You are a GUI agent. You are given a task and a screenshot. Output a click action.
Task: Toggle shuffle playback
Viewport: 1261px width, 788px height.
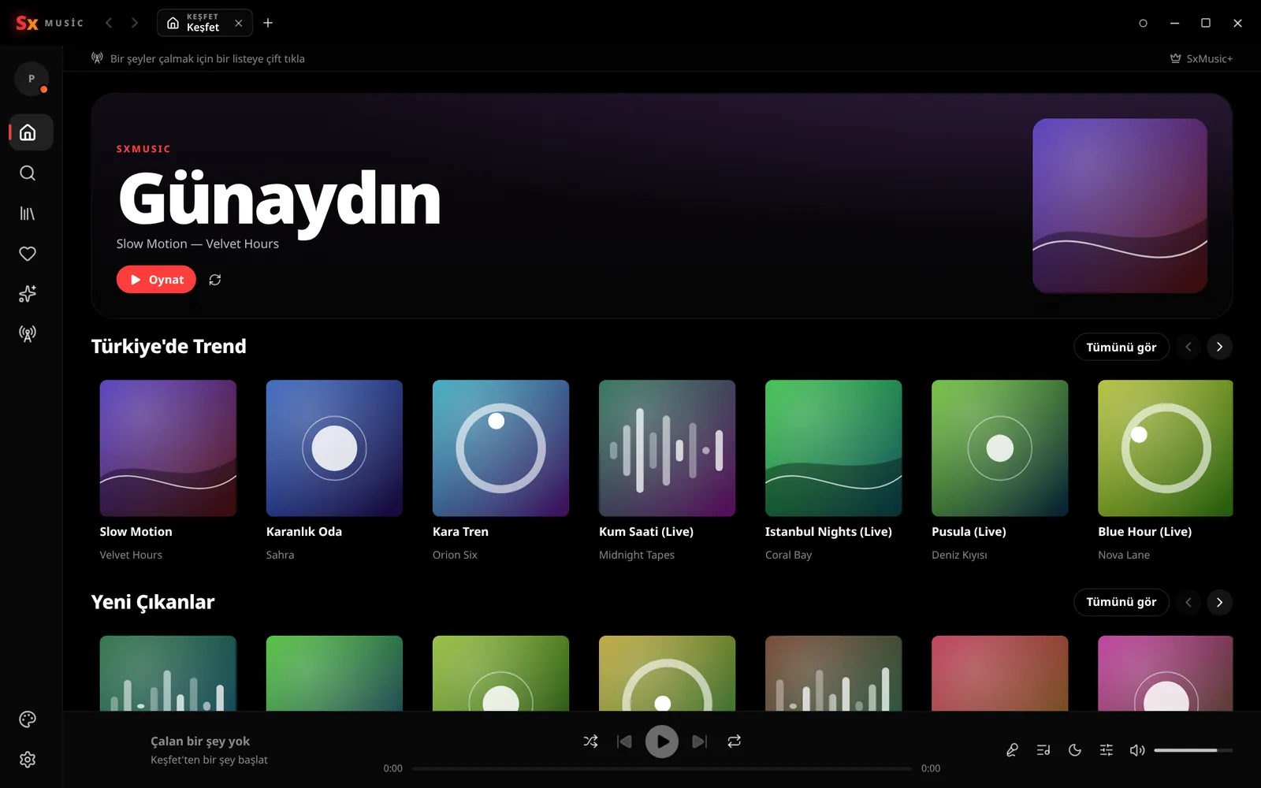click(590, 742)
